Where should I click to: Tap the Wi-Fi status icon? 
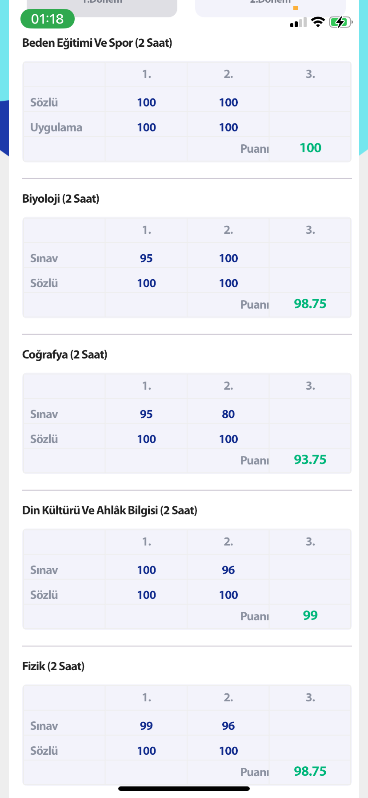pyautogui.click(x=318, y=22)
